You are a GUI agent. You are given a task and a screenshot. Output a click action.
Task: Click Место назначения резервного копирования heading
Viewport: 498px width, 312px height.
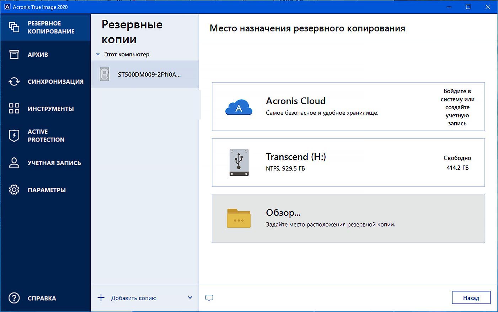(x=307, y=28)
